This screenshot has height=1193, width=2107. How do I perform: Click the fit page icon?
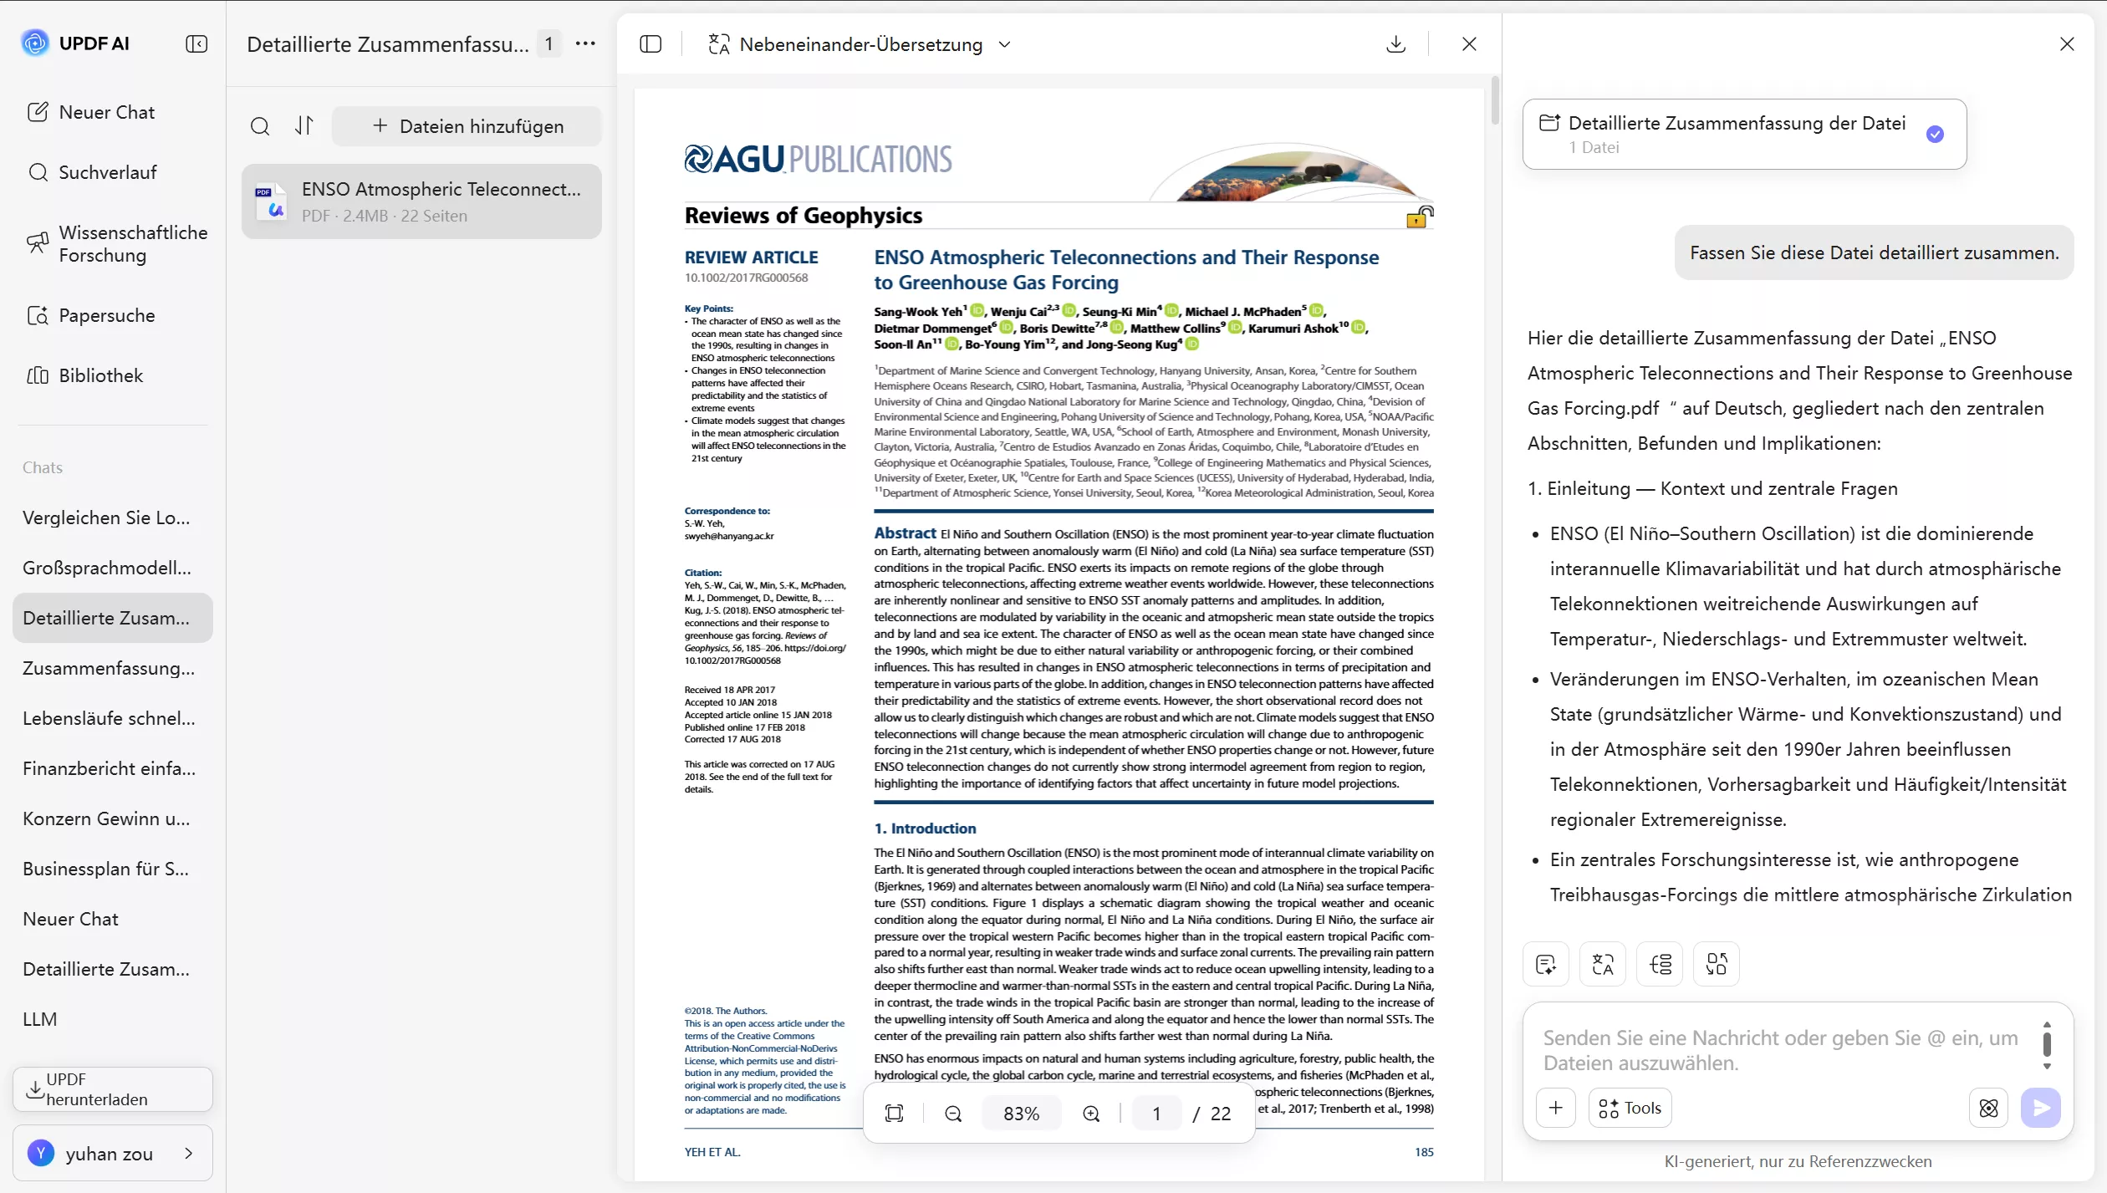895,1114
